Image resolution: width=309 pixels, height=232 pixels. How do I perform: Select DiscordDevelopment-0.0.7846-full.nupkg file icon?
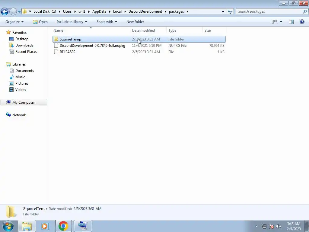click(x=56, y=46)
